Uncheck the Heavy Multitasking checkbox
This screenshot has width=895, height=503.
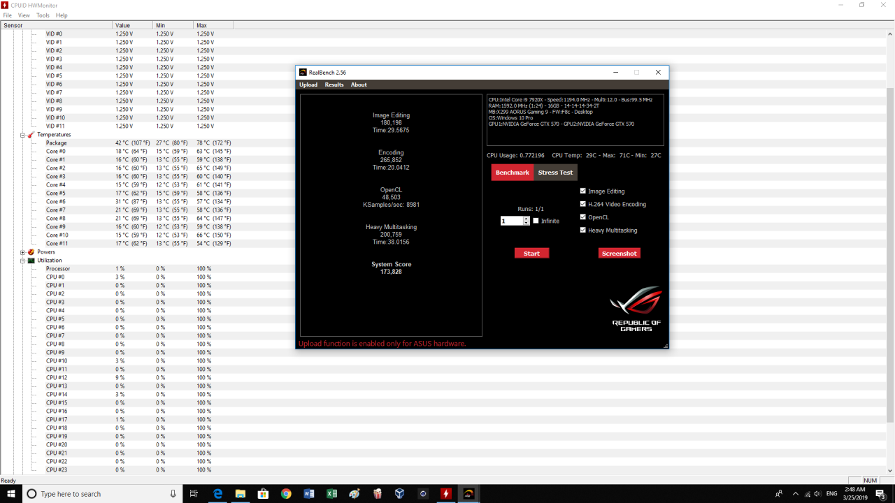point(583,230)
